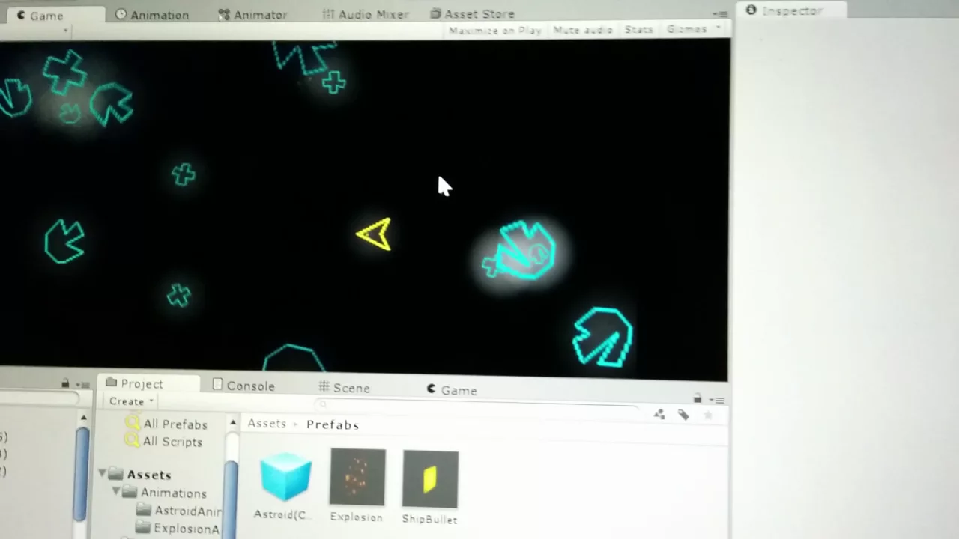Toggle the lock on the Project panel
This screenshot has width=959, height=539.
(x=698, y=399)
